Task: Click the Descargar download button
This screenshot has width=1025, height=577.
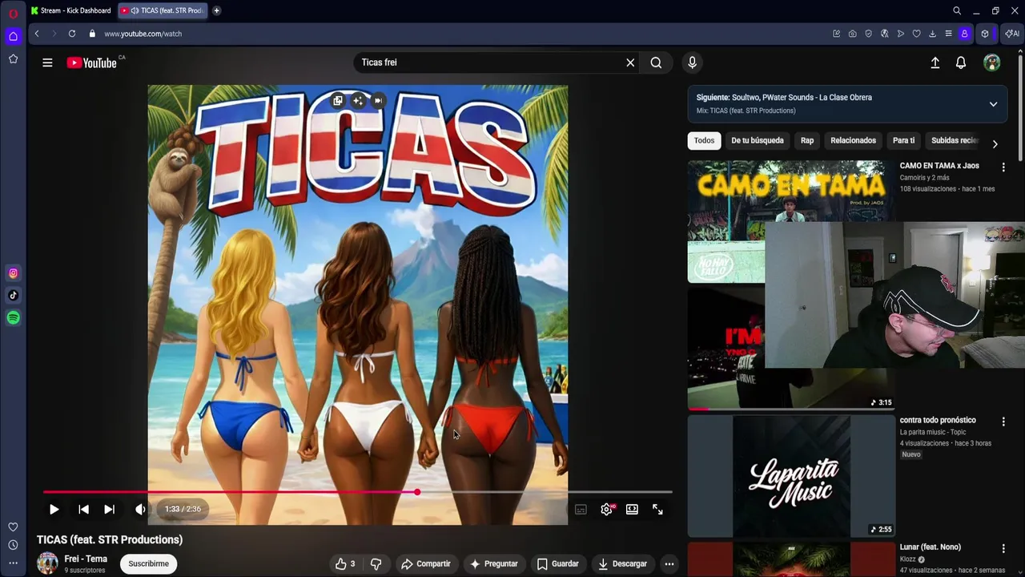Action: (x=622, y=563)
